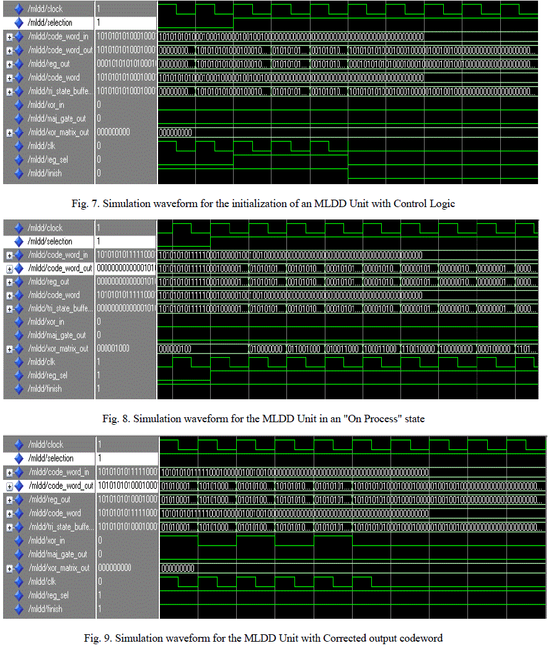This screenshot has width=556, height=651.
Task: Click the diamond icon beside /mldd/clk in Fig. 9
Action: [x=19, y=582]
